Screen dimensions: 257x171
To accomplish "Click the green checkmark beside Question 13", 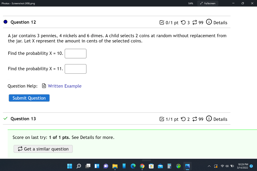I will point(5,118).
